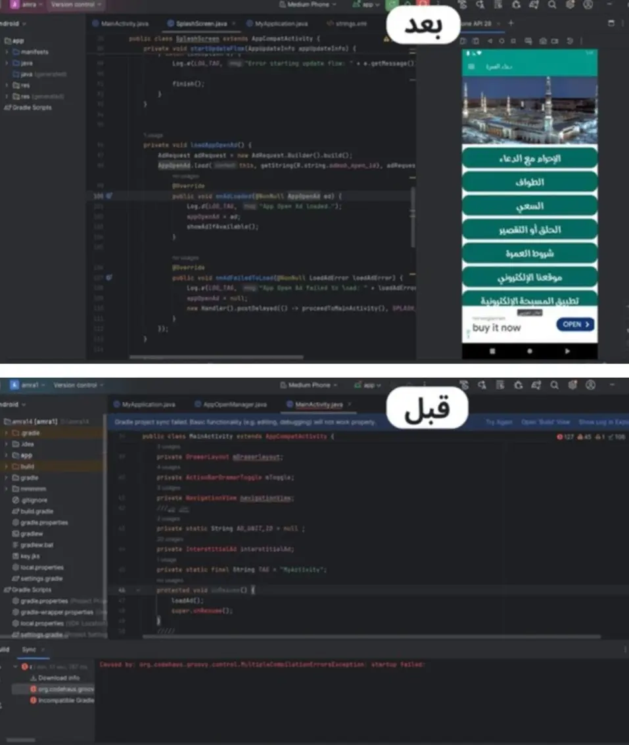This screenshot has height=745, width=629.
Task: Click top editor vertical scrollbar
Action: [x=413, y=216]
